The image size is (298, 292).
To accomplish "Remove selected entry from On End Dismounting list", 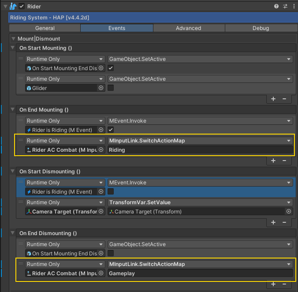I will 284,285.
